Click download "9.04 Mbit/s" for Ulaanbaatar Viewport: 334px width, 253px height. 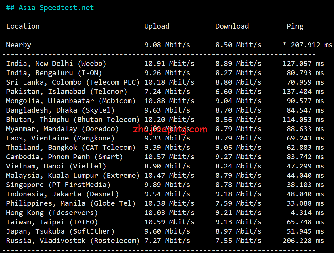point(238,101)
